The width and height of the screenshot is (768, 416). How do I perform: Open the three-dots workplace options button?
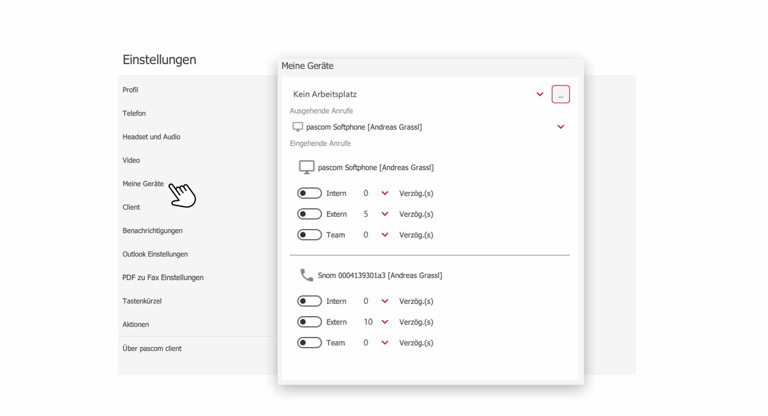[x=560, y=94]
